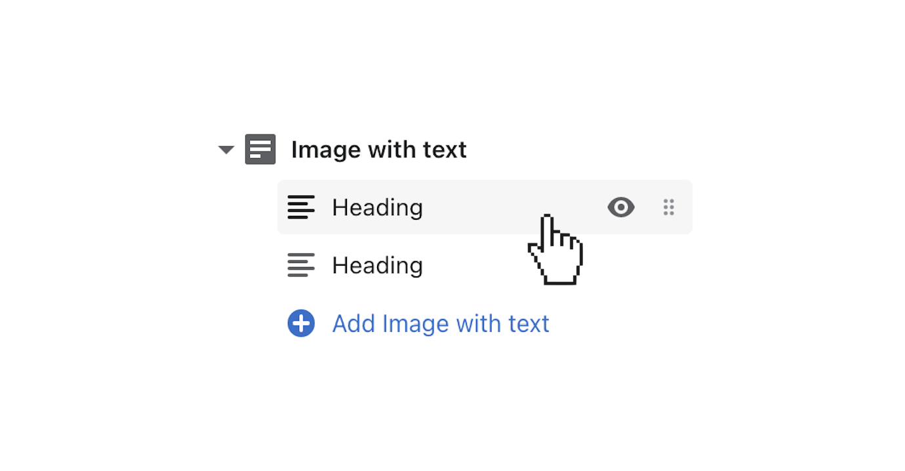Click the highlighted Heading row background
Screen dimensions: 905x471
pos(459,207)
